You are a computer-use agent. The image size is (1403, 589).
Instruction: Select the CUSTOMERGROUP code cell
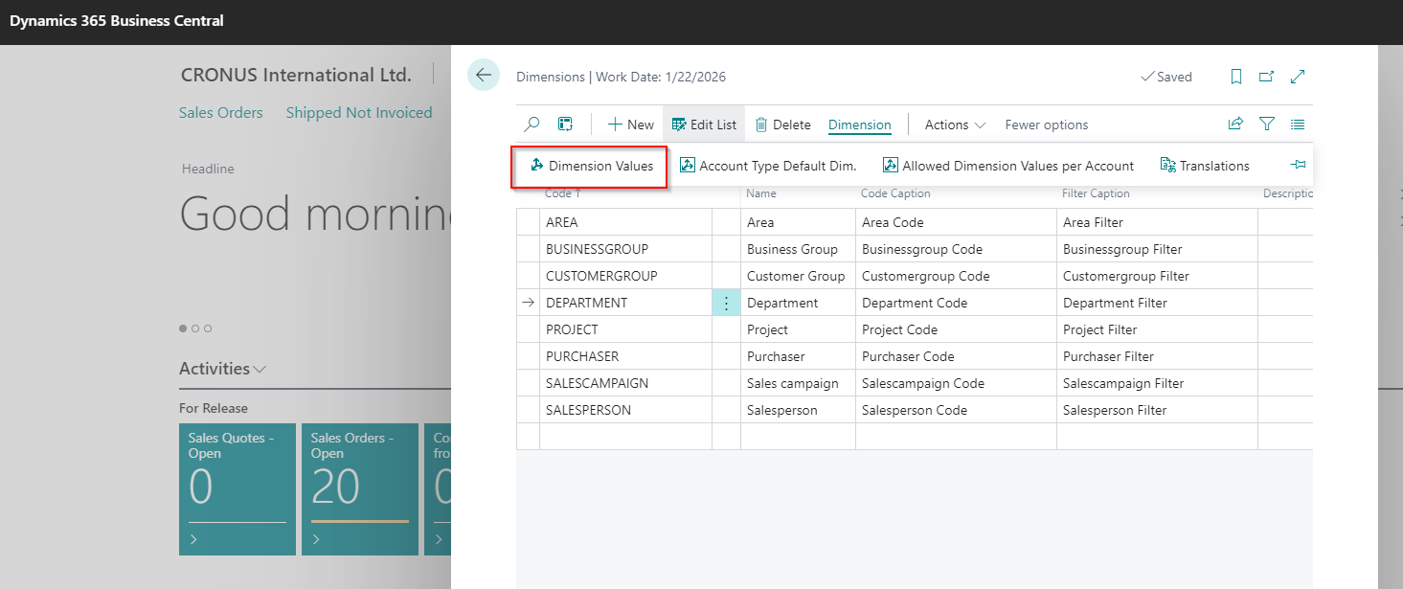tap(625, 276)
